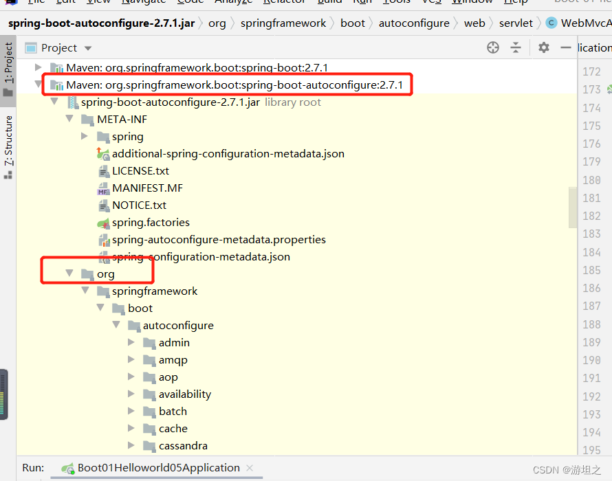Collapse the META-INF folder
612x481 pixels.
coord(69,119)
